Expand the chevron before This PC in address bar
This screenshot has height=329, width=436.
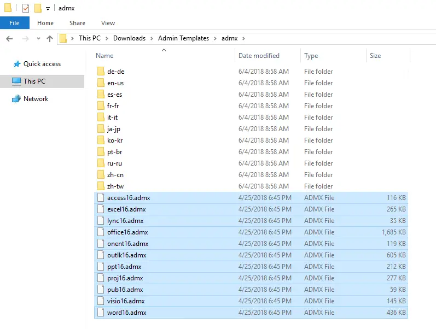[x=72, y=38]
